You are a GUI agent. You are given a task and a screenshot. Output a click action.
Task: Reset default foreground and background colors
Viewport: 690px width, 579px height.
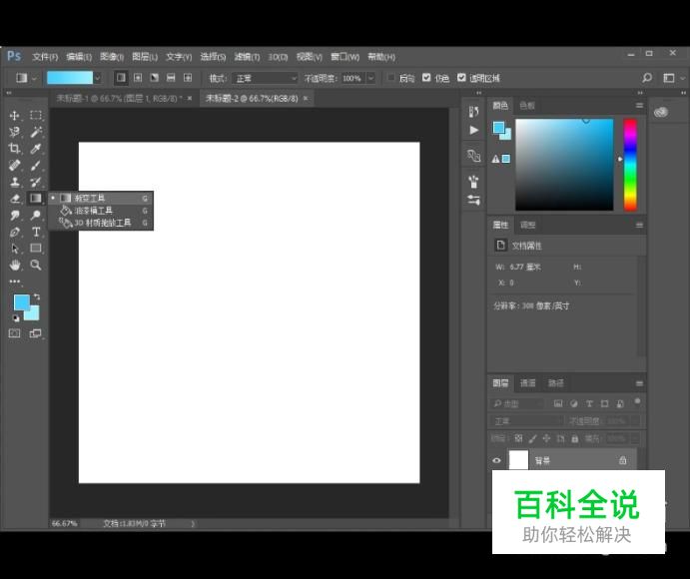click(16, 317)
